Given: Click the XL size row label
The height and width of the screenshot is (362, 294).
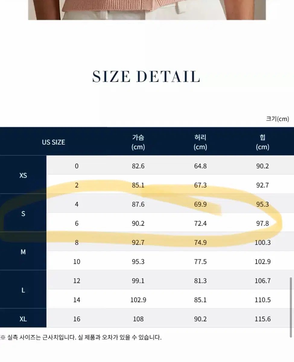Looking at the screenshot, I should click(23, 319).
